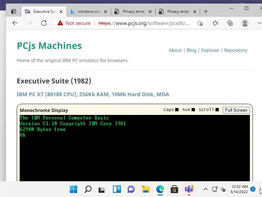The height and width of the screenshot is (197, 262).
Task: Open the Chat app on taskbar
Action: click(131, 189)
